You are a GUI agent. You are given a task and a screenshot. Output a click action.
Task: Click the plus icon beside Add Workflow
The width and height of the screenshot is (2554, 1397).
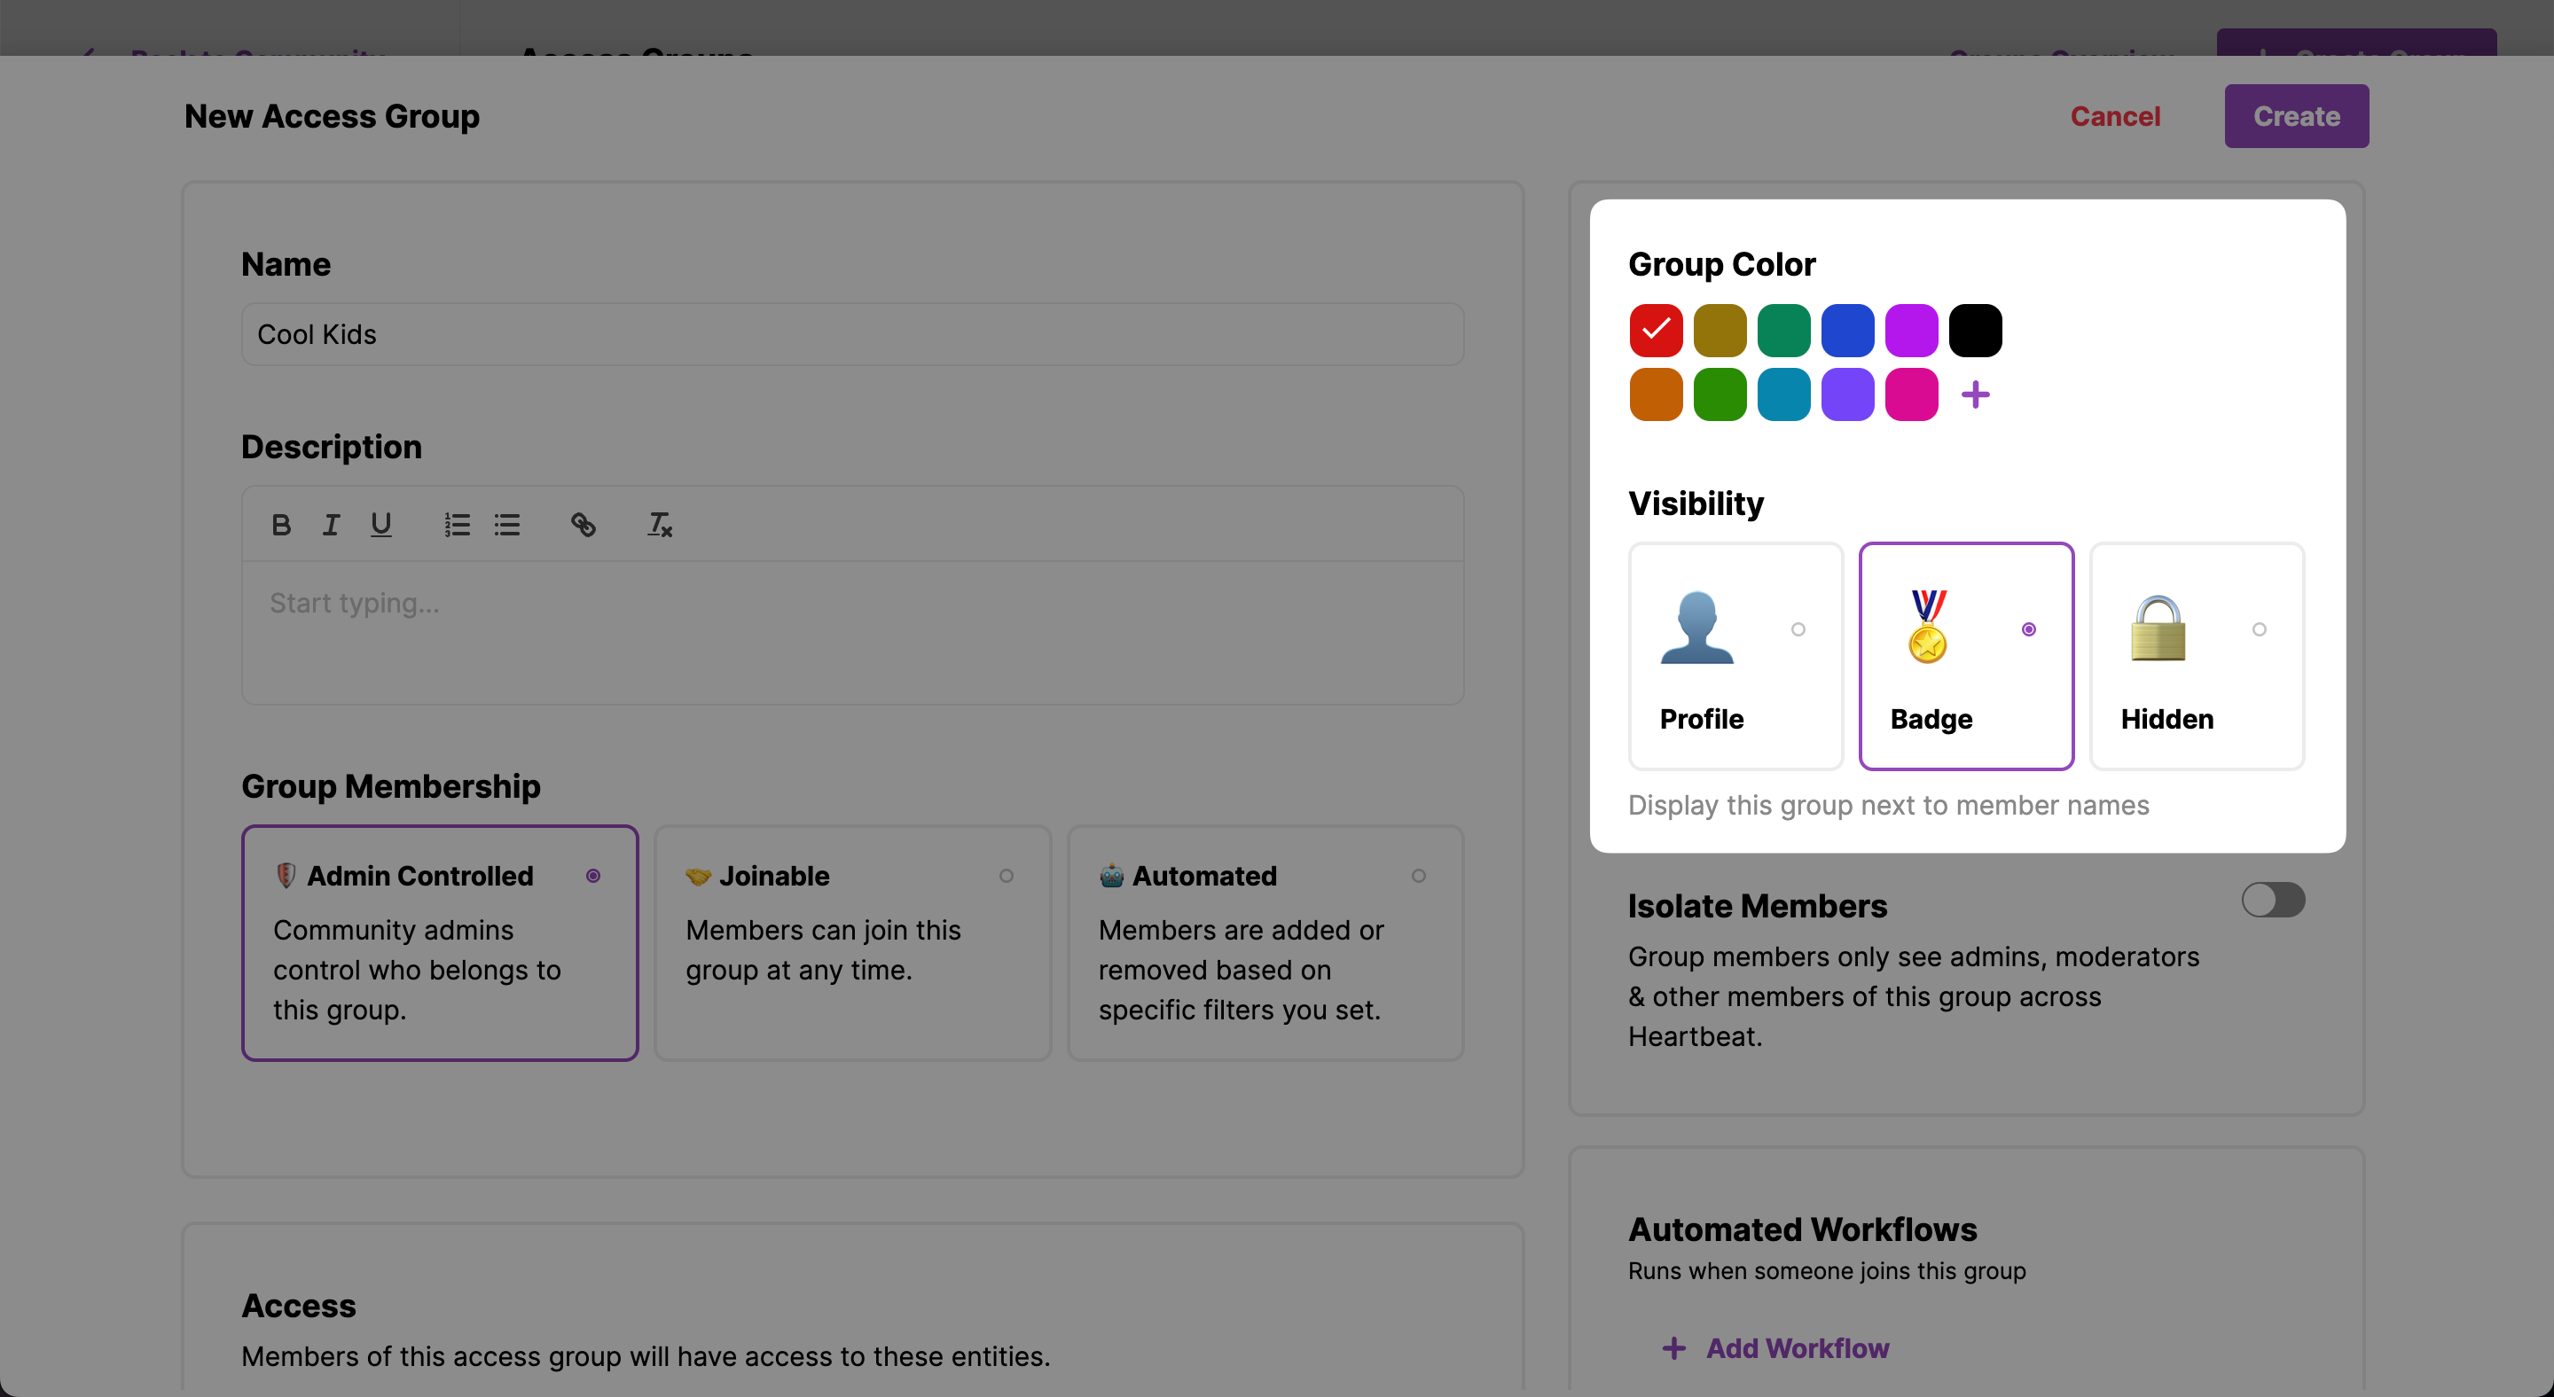(x=1673, y=1348)
